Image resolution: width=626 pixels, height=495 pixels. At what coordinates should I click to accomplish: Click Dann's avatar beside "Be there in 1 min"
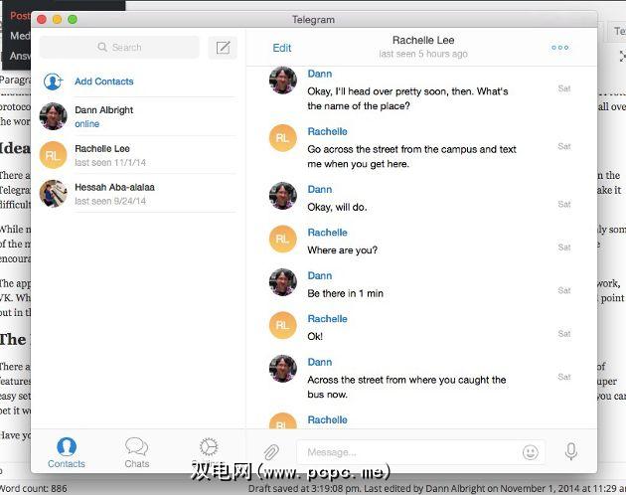click(x=282, y=282)
